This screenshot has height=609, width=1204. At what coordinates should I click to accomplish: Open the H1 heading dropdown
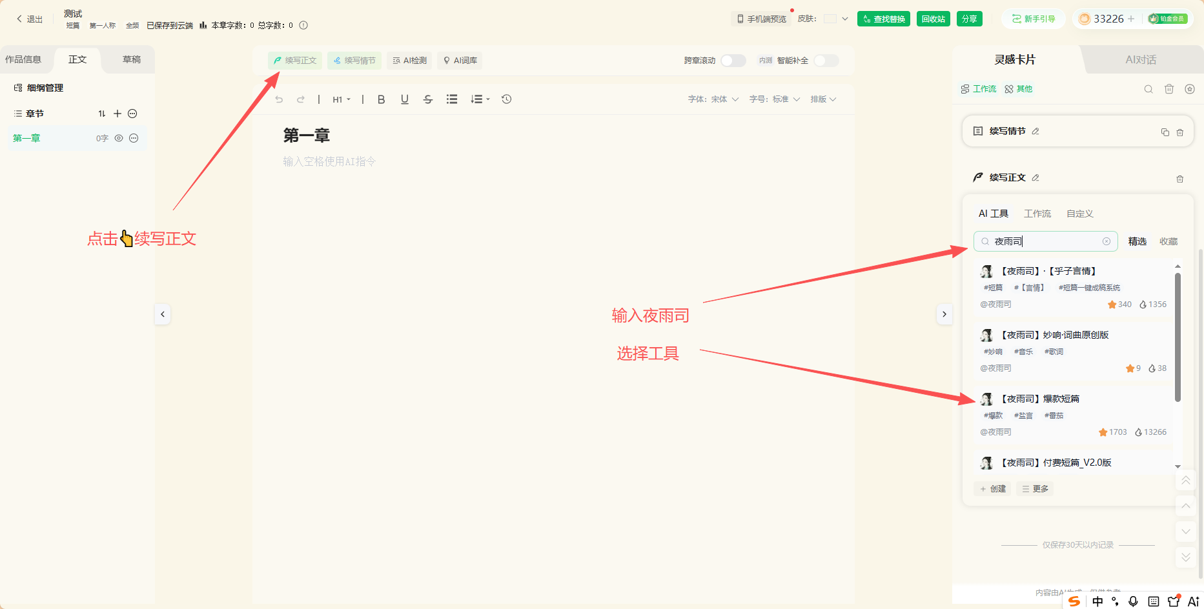coord(342,99)
